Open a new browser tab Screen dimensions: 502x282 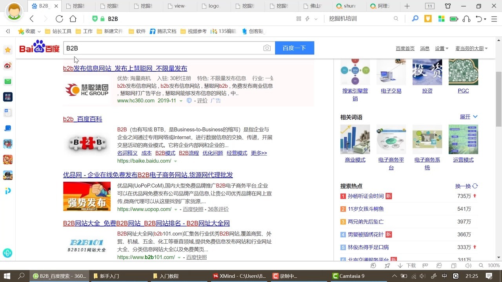point(407,6)
